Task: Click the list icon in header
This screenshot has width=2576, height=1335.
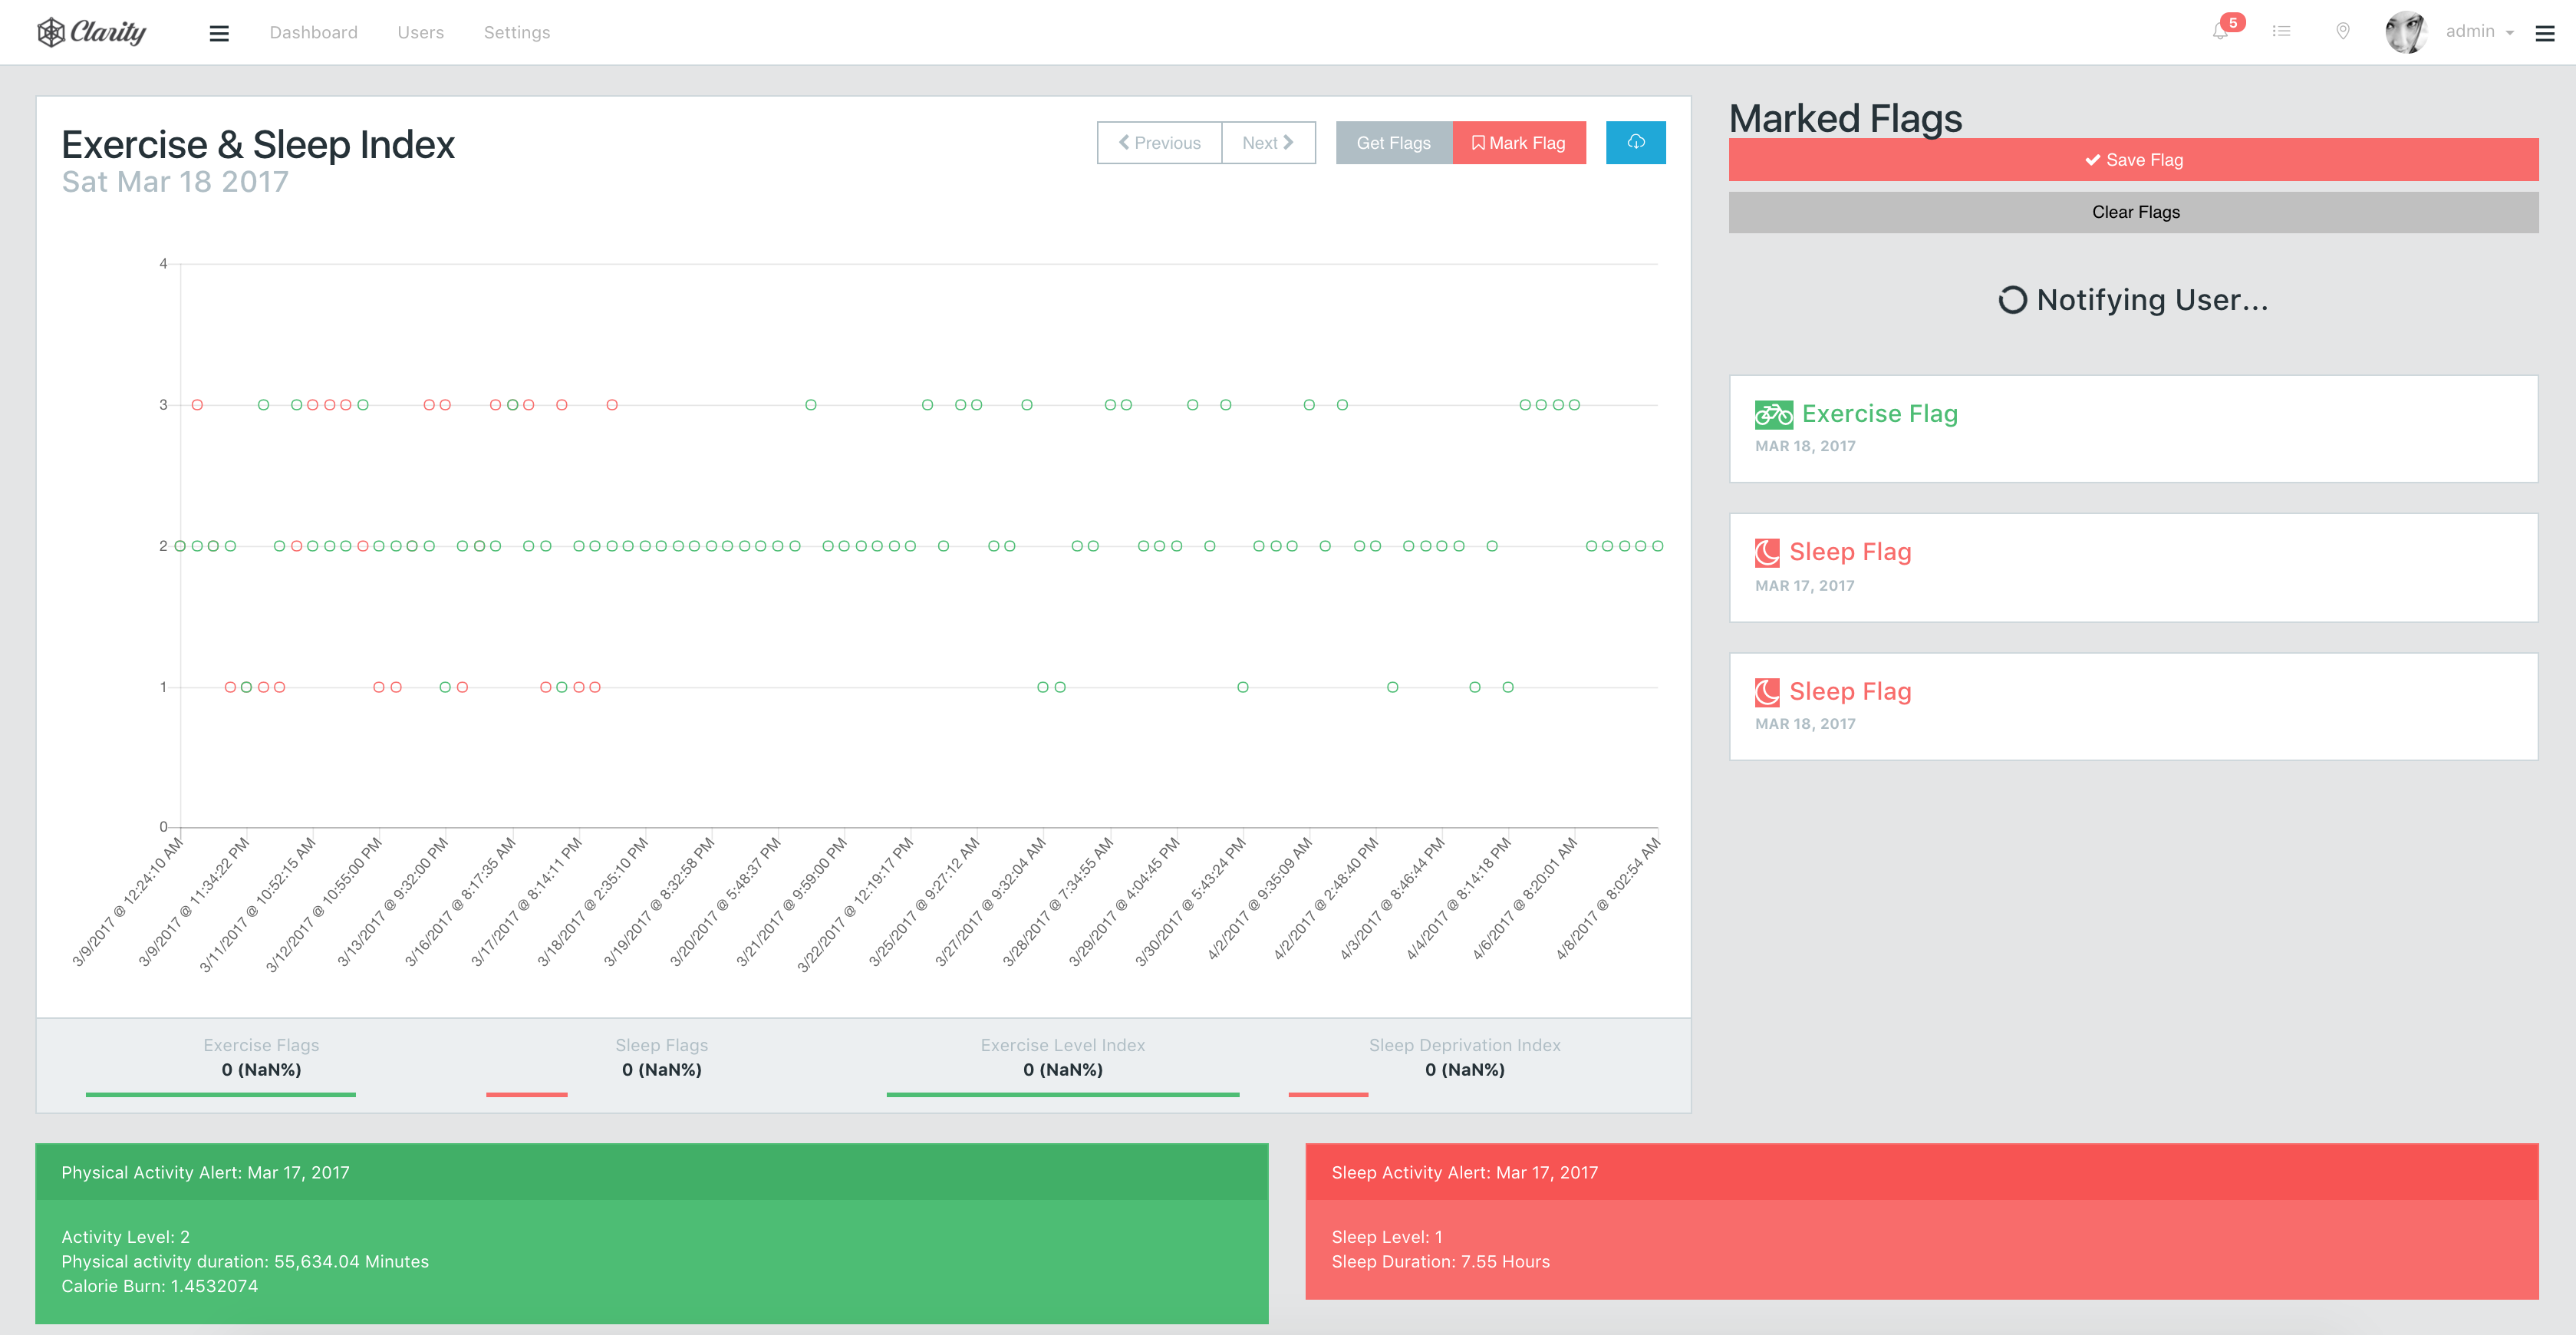Action: (2281, 32)
